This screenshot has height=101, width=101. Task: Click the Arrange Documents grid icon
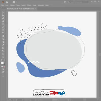[x=14, y=2]
